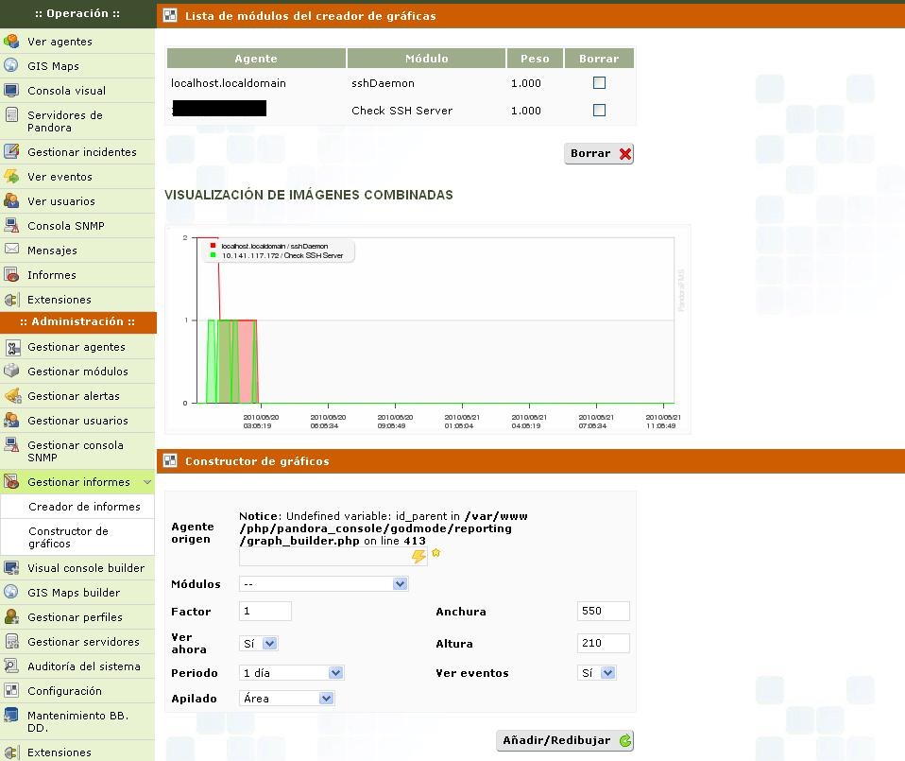Click the Gestionar alertas bell icon
Viewport: 905px width, 761px height.
11,396
